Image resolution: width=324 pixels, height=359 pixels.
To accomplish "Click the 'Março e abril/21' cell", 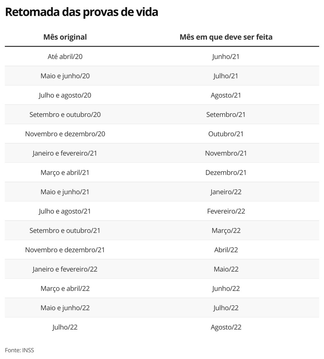I will (x=65, y=172).
